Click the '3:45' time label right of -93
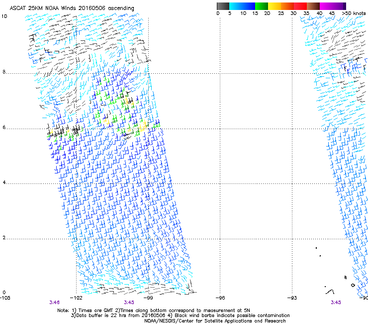This screenshot has width=368, height=324. (x=336, y=303)
